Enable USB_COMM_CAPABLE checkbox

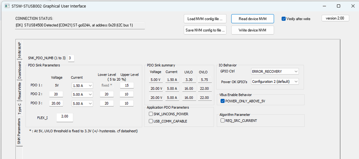click(x=151, y=121)
